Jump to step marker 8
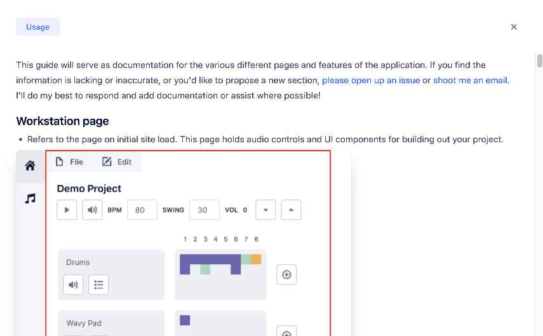 pyautogui.click(x=256, y=239)
